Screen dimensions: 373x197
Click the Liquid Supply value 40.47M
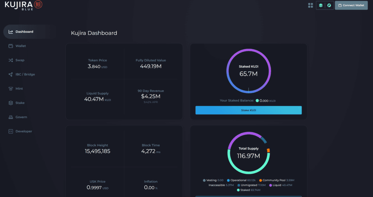(x=94, y=99)
